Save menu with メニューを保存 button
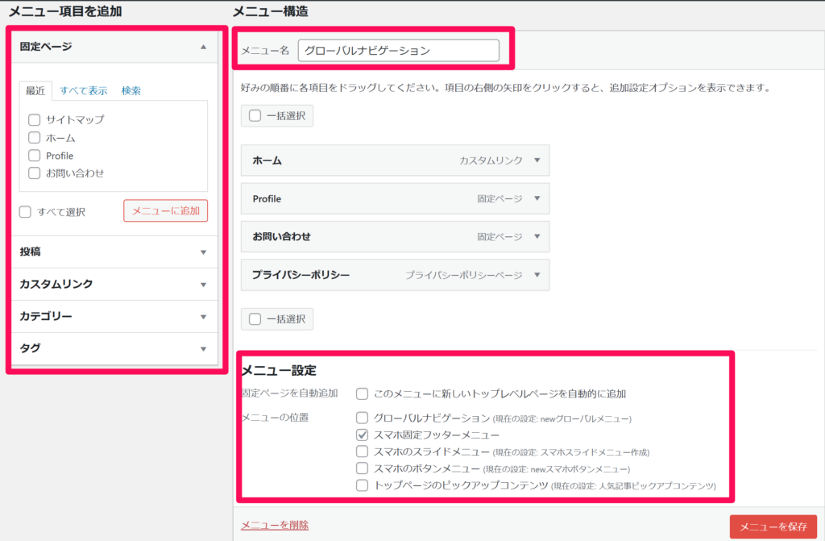Viewport: 825px width, 541px height. coord(773,526)
